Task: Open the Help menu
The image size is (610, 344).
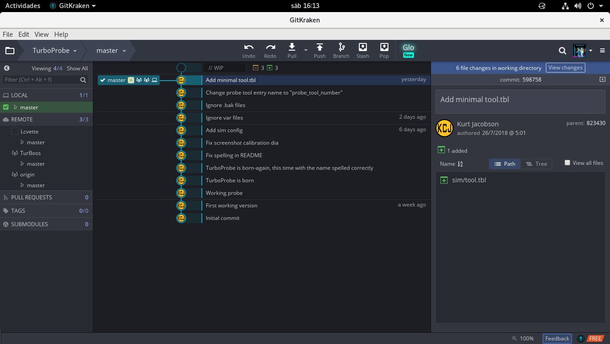Action: tap(61, 34)
